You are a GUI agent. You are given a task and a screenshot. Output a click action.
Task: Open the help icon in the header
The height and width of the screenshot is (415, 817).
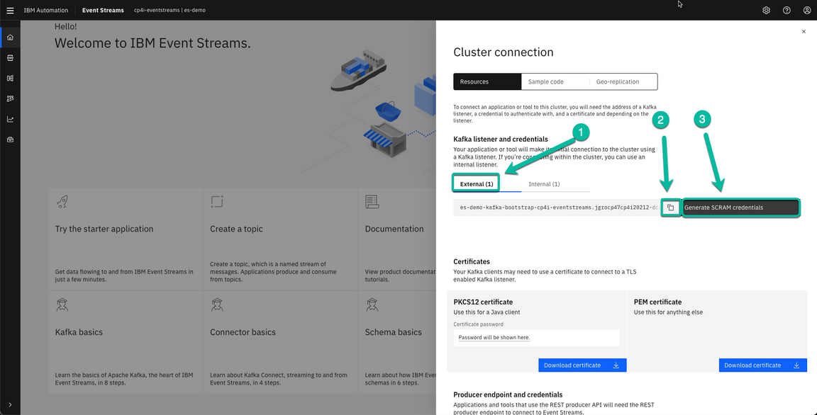pos(787,10)
